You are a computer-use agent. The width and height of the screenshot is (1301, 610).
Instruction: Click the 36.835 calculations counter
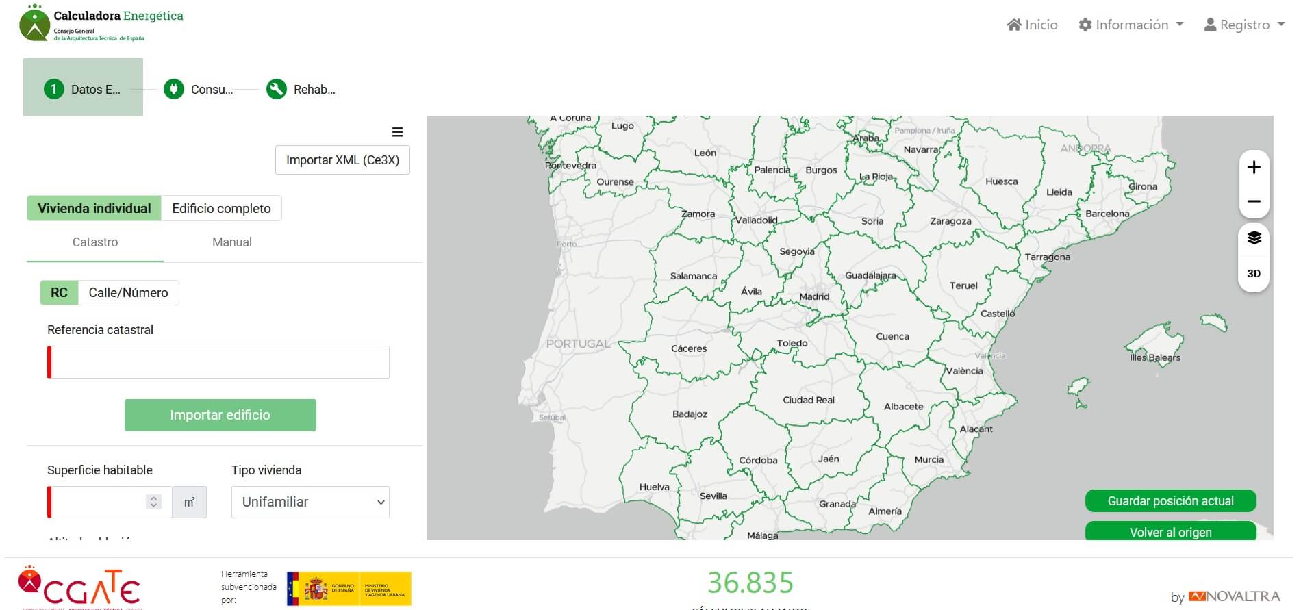point(750,583)
